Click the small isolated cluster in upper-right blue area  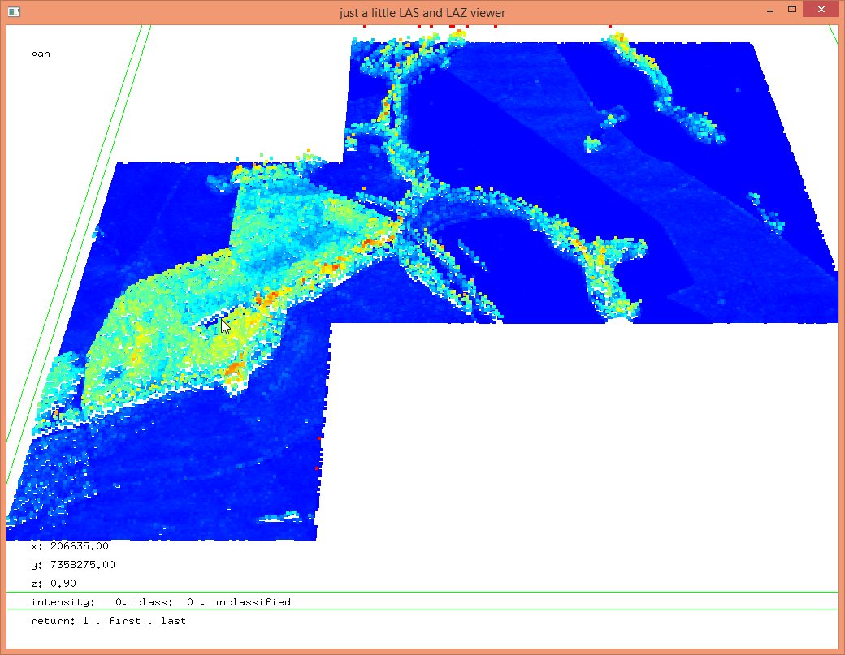click(x=592, y=145)
